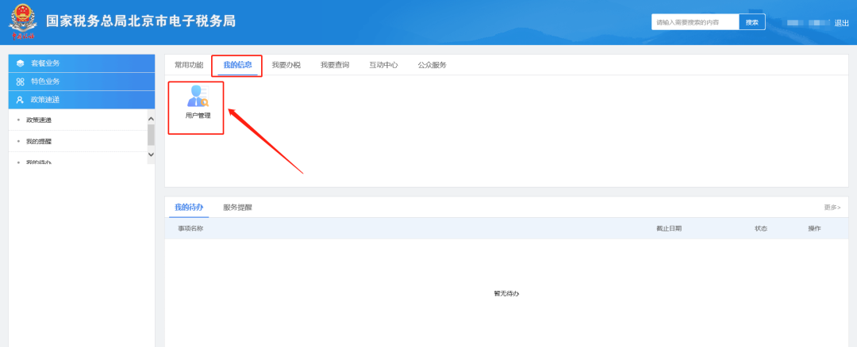
Task: Select the 我的待办 panel tab
Action: (x=189, y=208)
